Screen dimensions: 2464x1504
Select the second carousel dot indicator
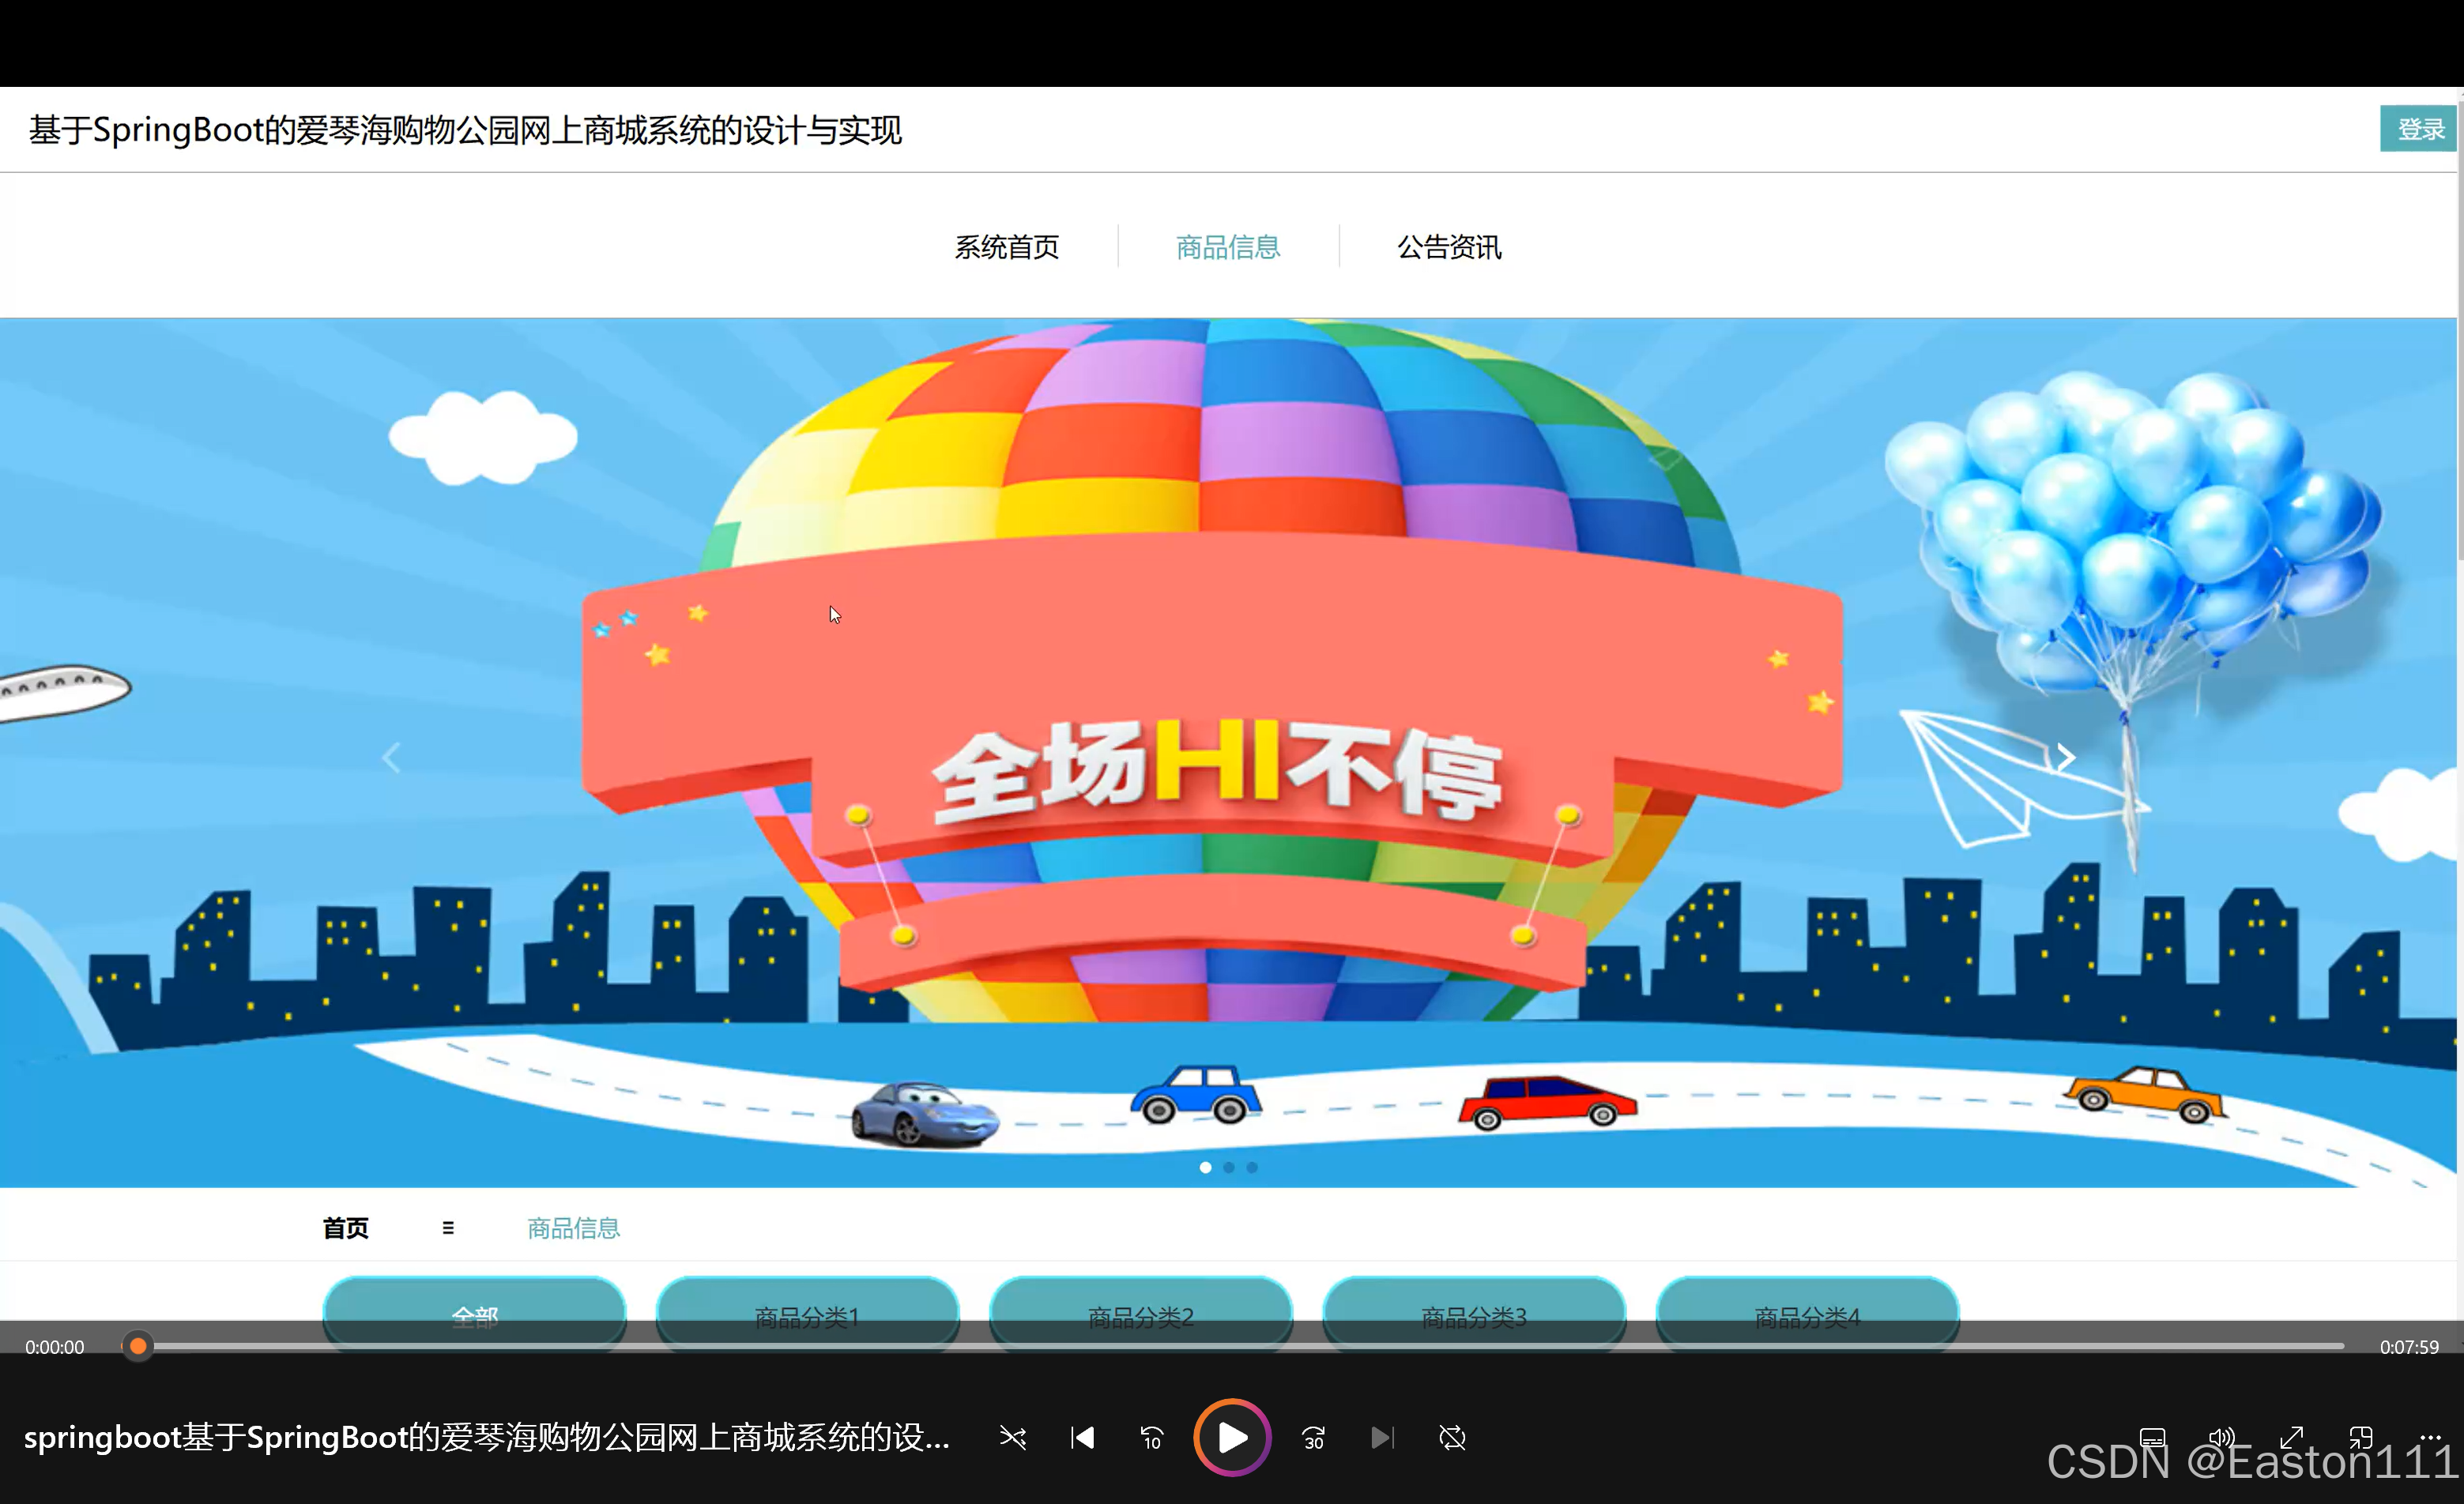tap(1229, 1167)
